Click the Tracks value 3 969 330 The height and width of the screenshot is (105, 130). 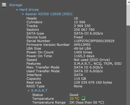82,26
